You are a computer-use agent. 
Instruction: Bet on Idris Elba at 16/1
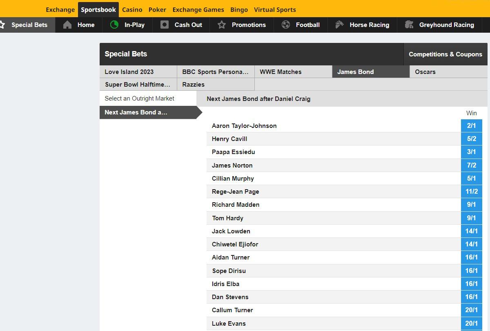coord(472,284)
